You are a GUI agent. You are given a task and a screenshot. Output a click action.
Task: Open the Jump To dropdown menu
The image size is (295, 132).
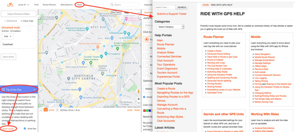click(x=24, y=5)
